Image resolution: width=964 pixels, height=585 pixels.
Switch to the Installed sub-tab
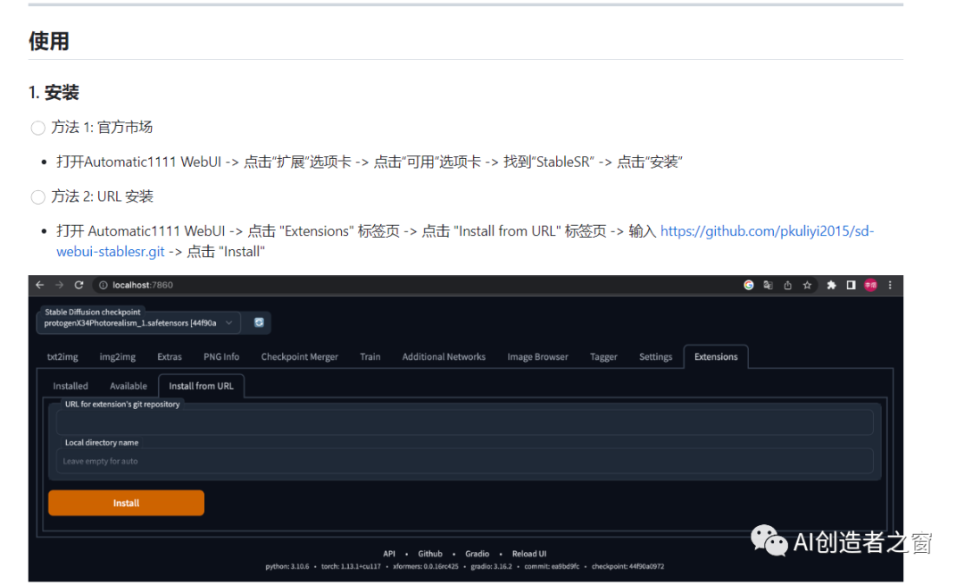71,387
